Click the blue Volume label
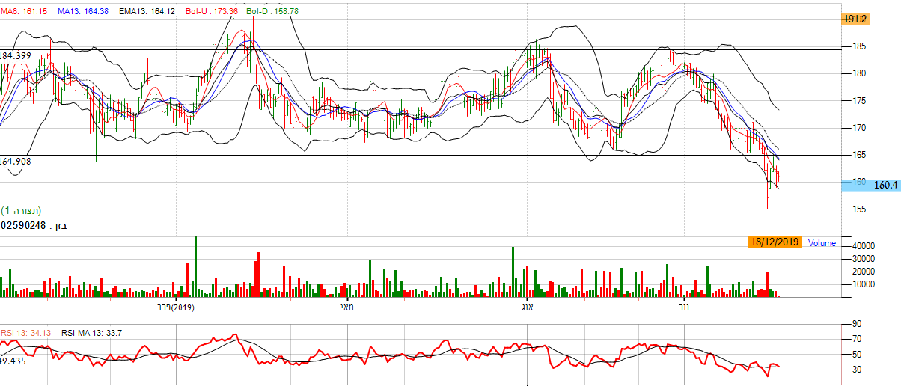Image resolution: width=901 pixels, height=386 pixels. tap(822, 242)
